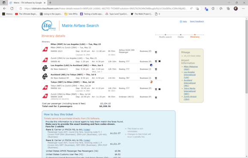Close the Matrix ITA Software tab

point(44,3)
